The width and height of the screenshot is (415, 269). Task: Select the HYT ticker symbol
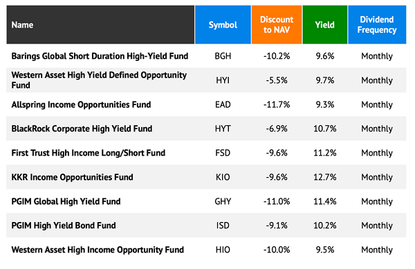point(223,129)
